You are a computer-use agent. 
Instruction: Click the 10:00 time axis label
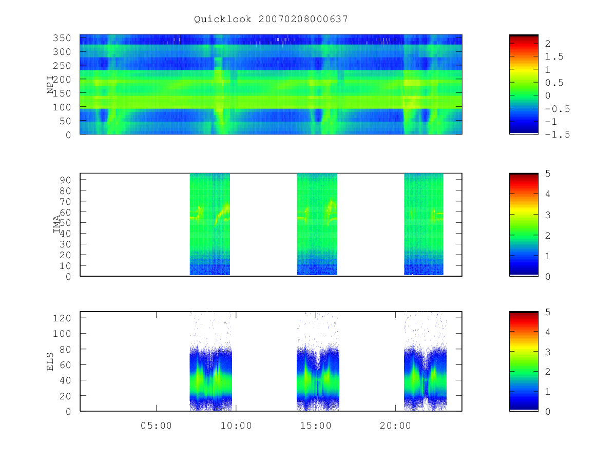click(x=236, y=426)
